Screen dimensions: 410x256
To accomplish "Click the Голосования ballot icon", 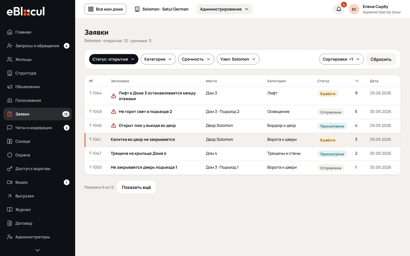I will coord(10,100).
